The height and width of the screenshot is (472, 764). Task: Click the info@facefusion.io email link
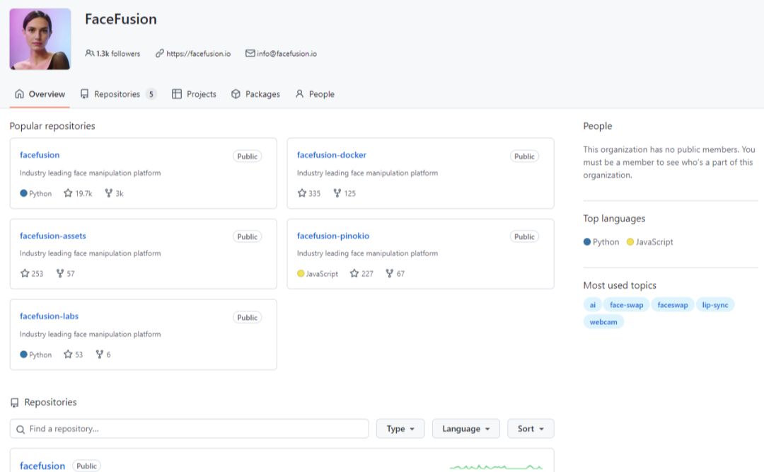click(x=286, y=54)
